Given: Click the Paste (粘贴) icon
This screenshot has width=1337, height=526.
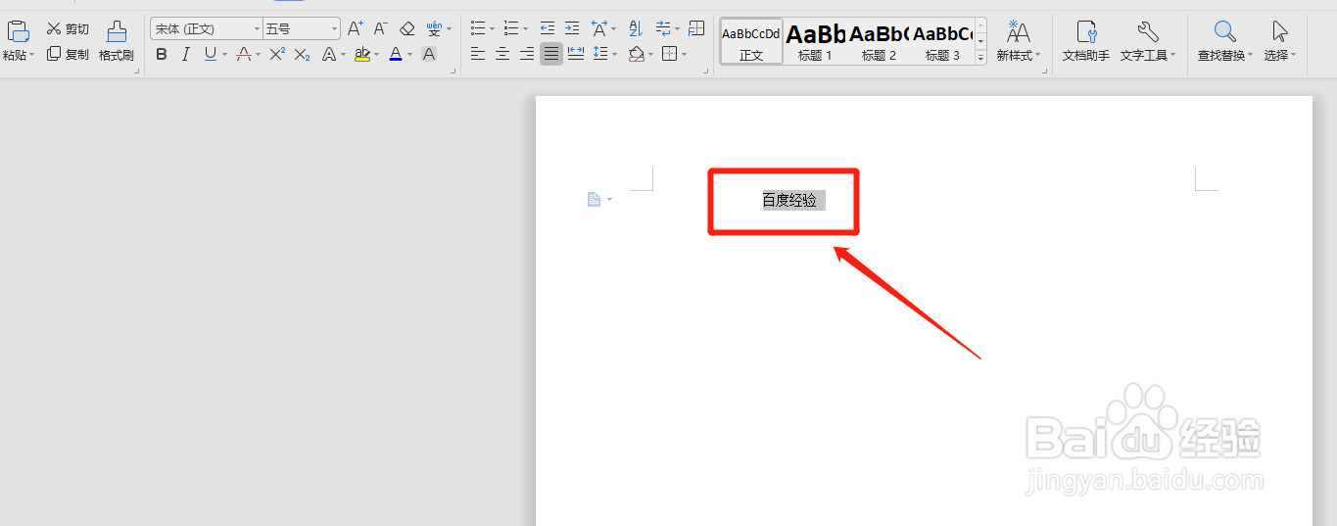Looking at the screenshot, I should [17, 31].
